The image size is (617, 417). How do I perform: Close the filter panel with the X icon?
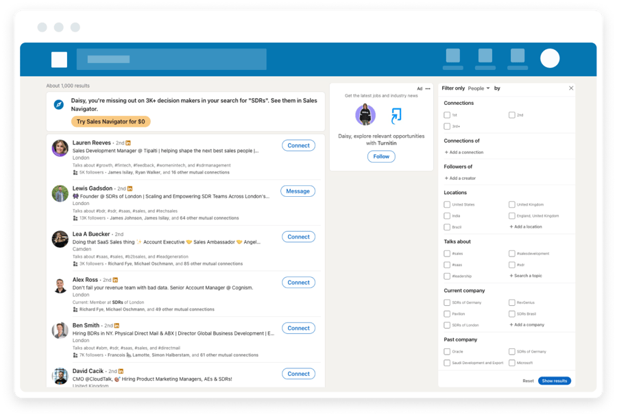[x=571, y=88]
